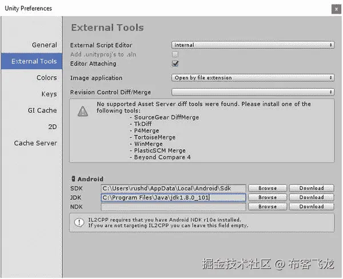
Task: Expand the Image application dropdown
Action: tap(253, 78)
